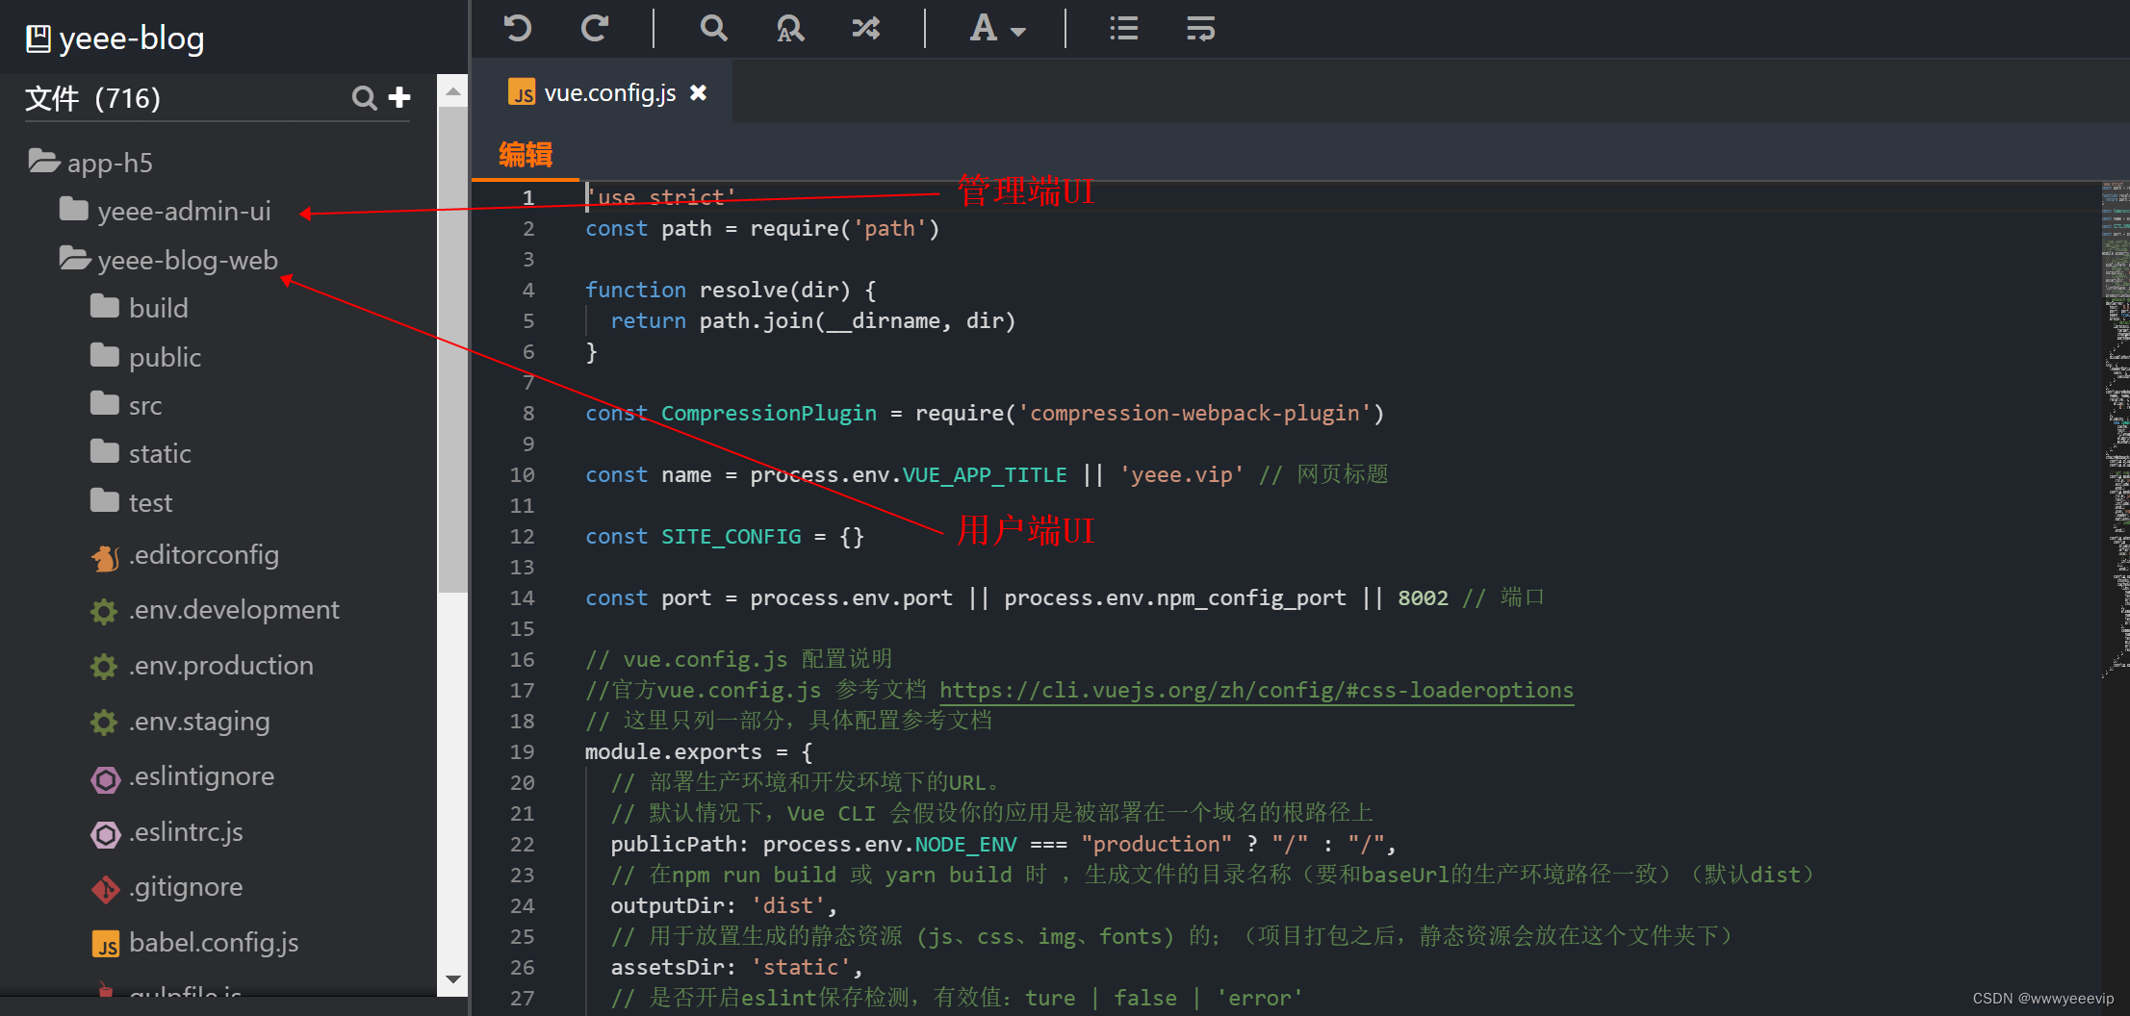Click the undo arrow in editor toolbar
Screen dimensions: 2130x1016
click(518, 28)
